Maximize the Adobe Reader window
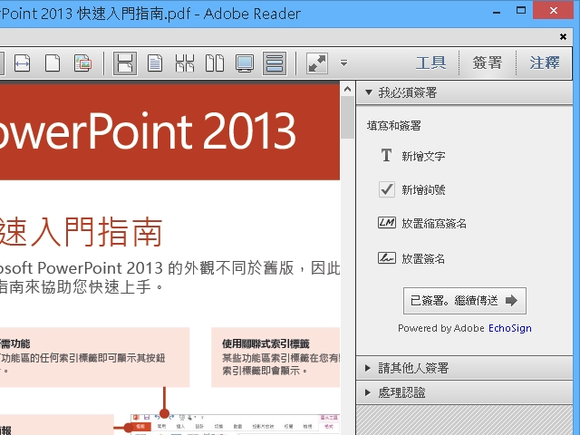This screenshot has width=580, height=435. pyautogui.click(x=521, y=11)
